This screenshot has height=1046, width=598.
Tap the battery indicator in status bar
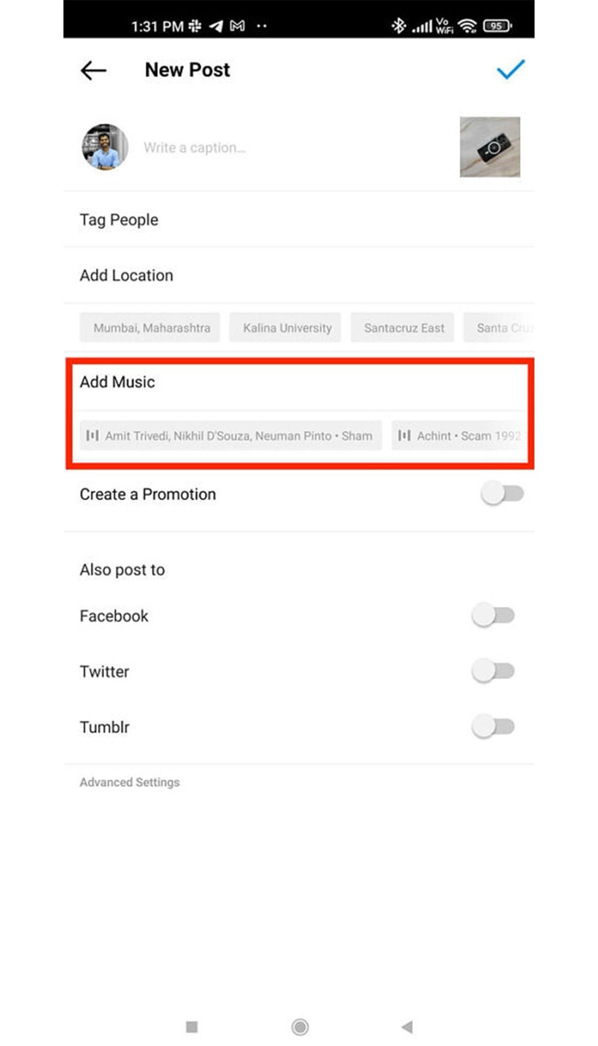click(497, 26)
